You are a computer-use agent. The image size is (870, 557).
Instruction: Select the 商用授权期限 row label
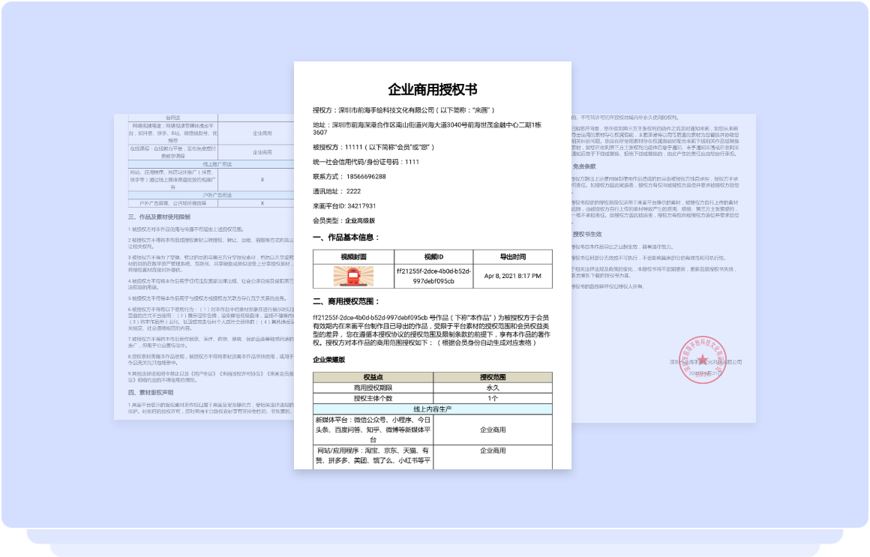pos(373,388)
